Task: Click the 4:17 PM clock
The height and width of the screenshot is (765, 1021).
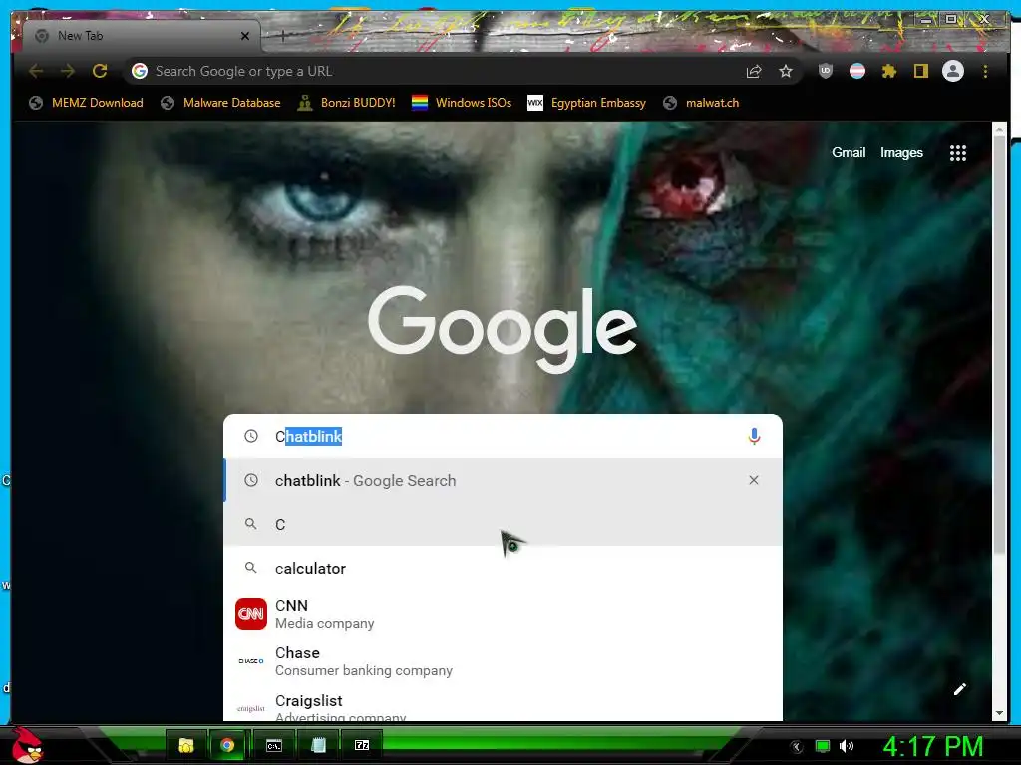Action: pyautogui.click(x=933, y=746)
